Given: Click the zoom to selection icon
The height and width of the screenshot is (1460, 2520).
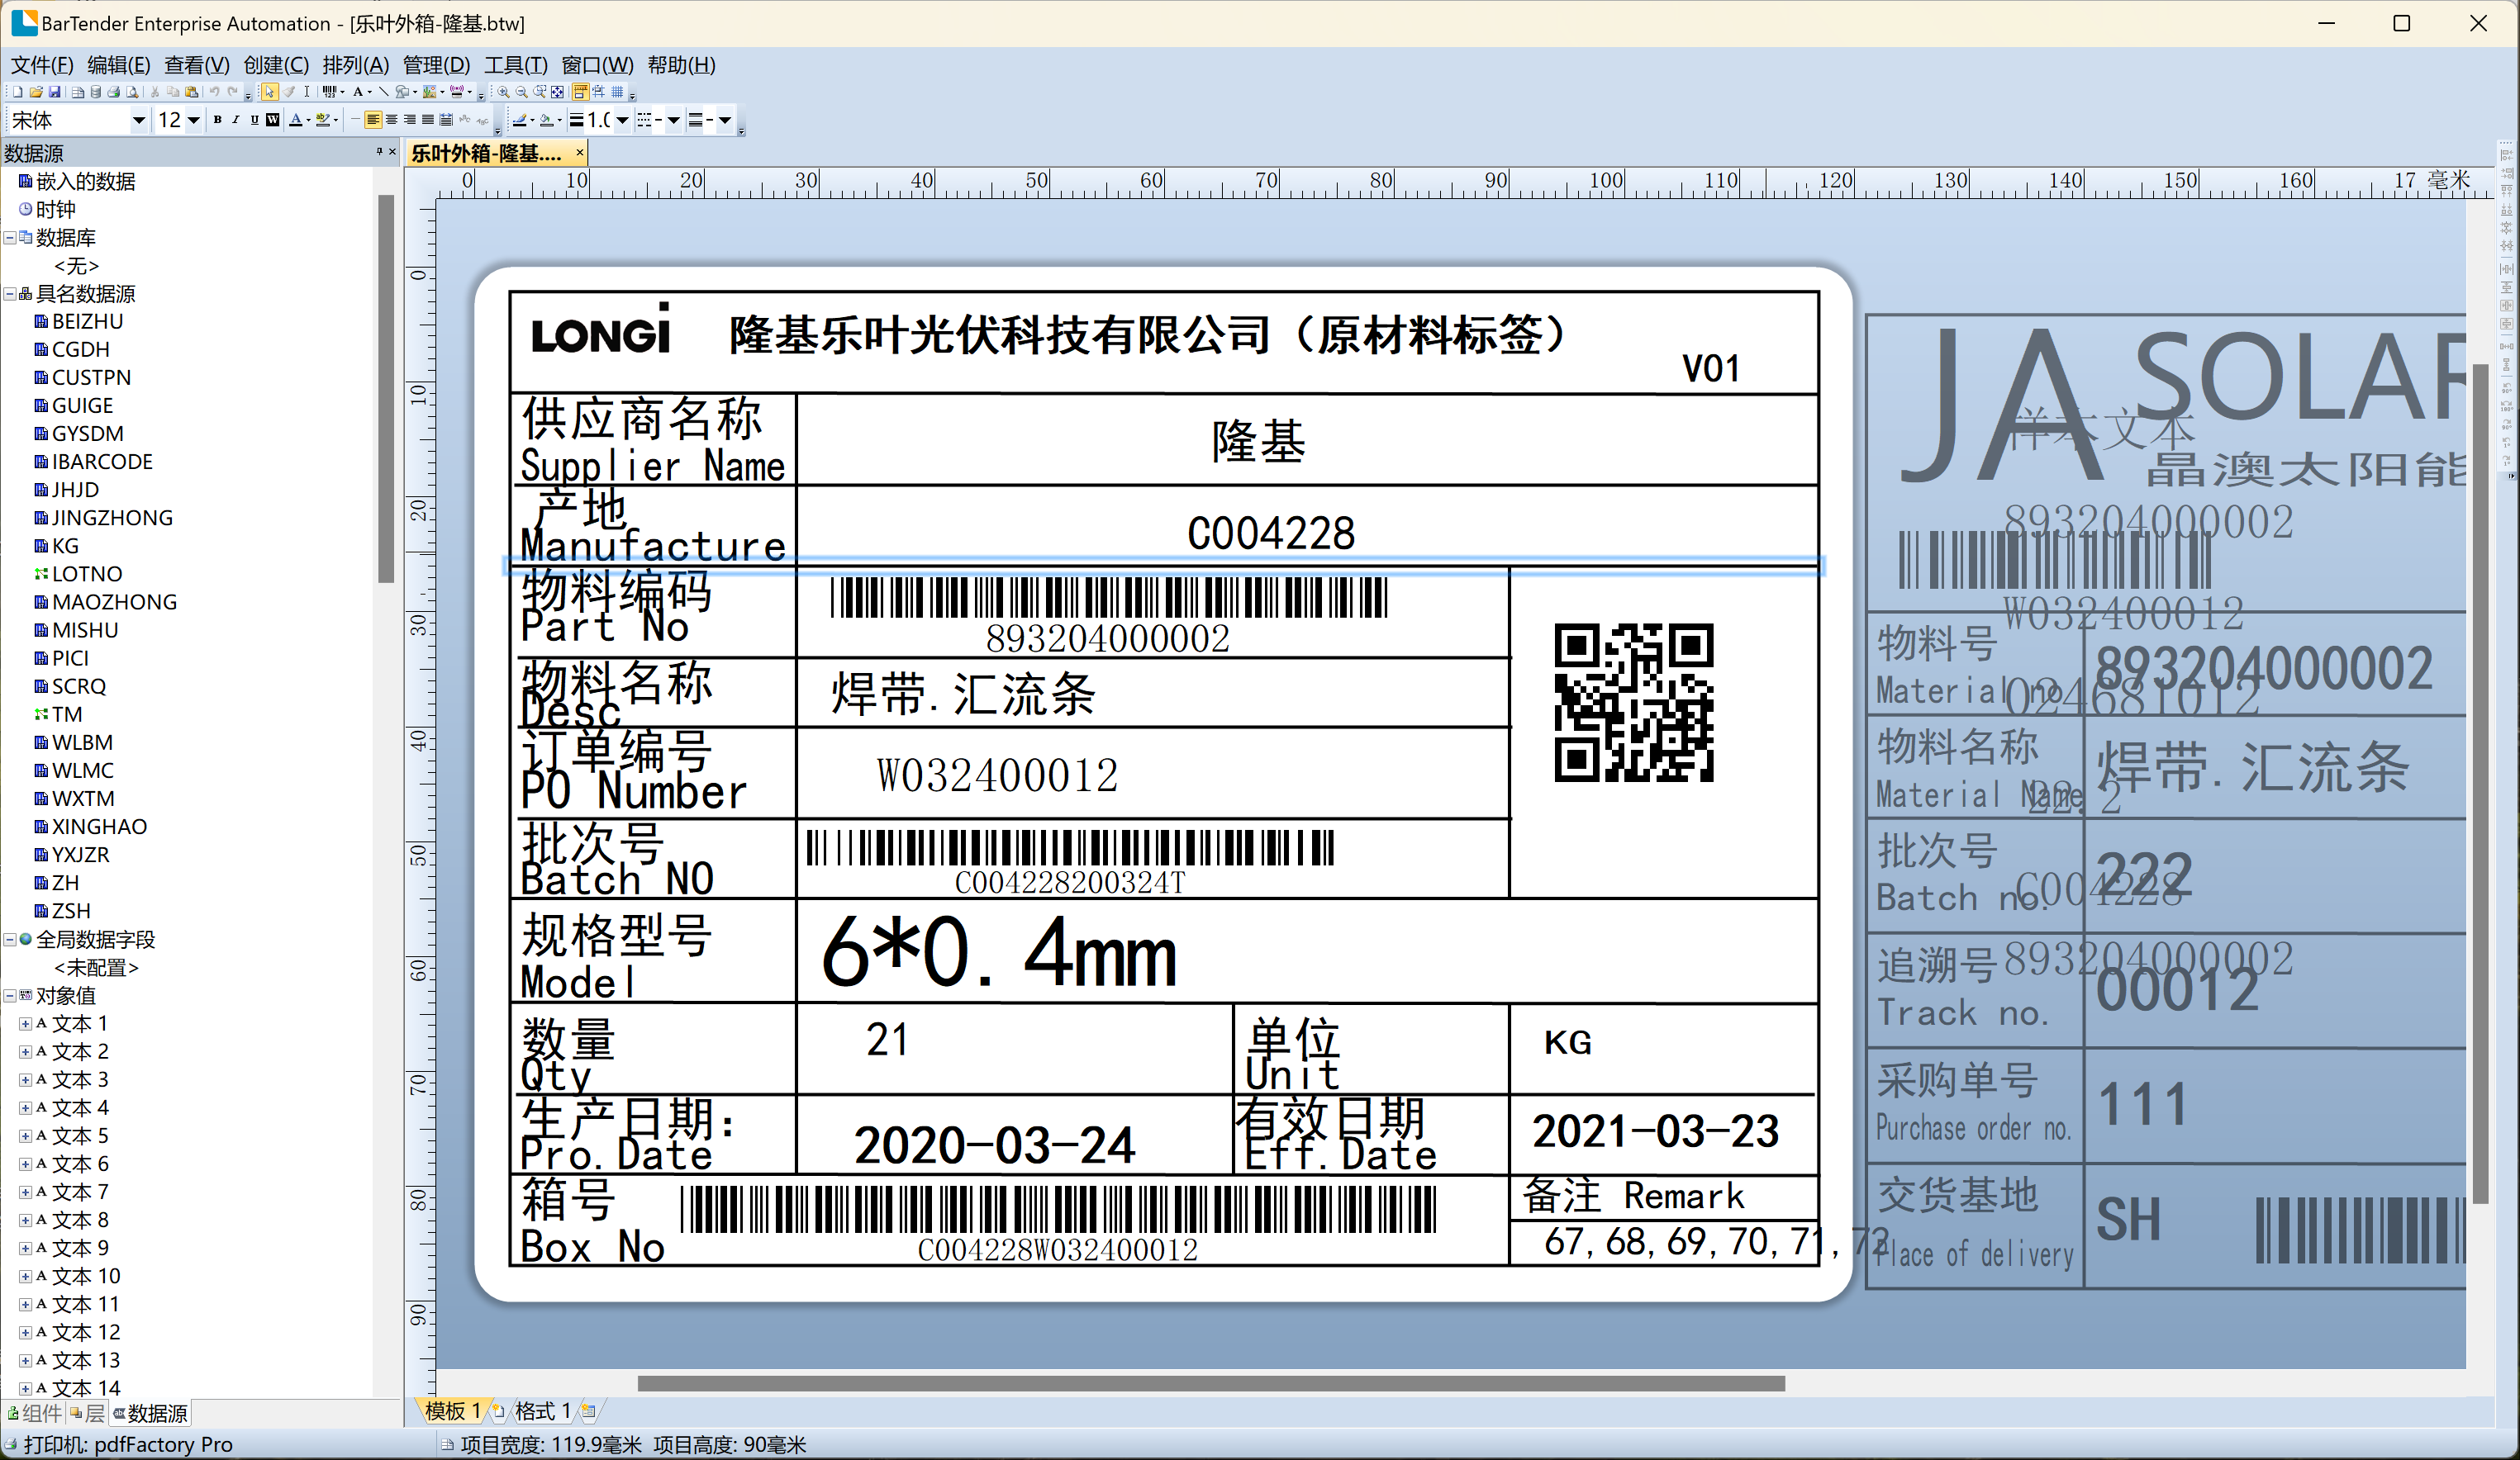Looking at the screenshot, I should (x=540, y=92).
